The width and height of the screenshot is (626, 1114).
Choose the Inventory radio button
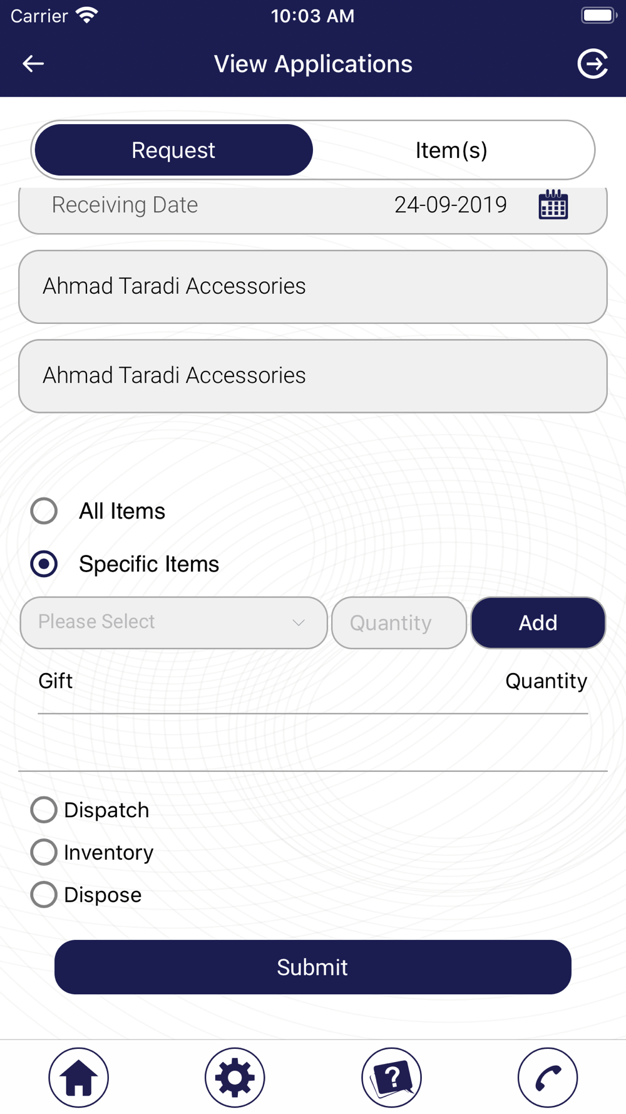pyautogui.click(x=44, y=852)
